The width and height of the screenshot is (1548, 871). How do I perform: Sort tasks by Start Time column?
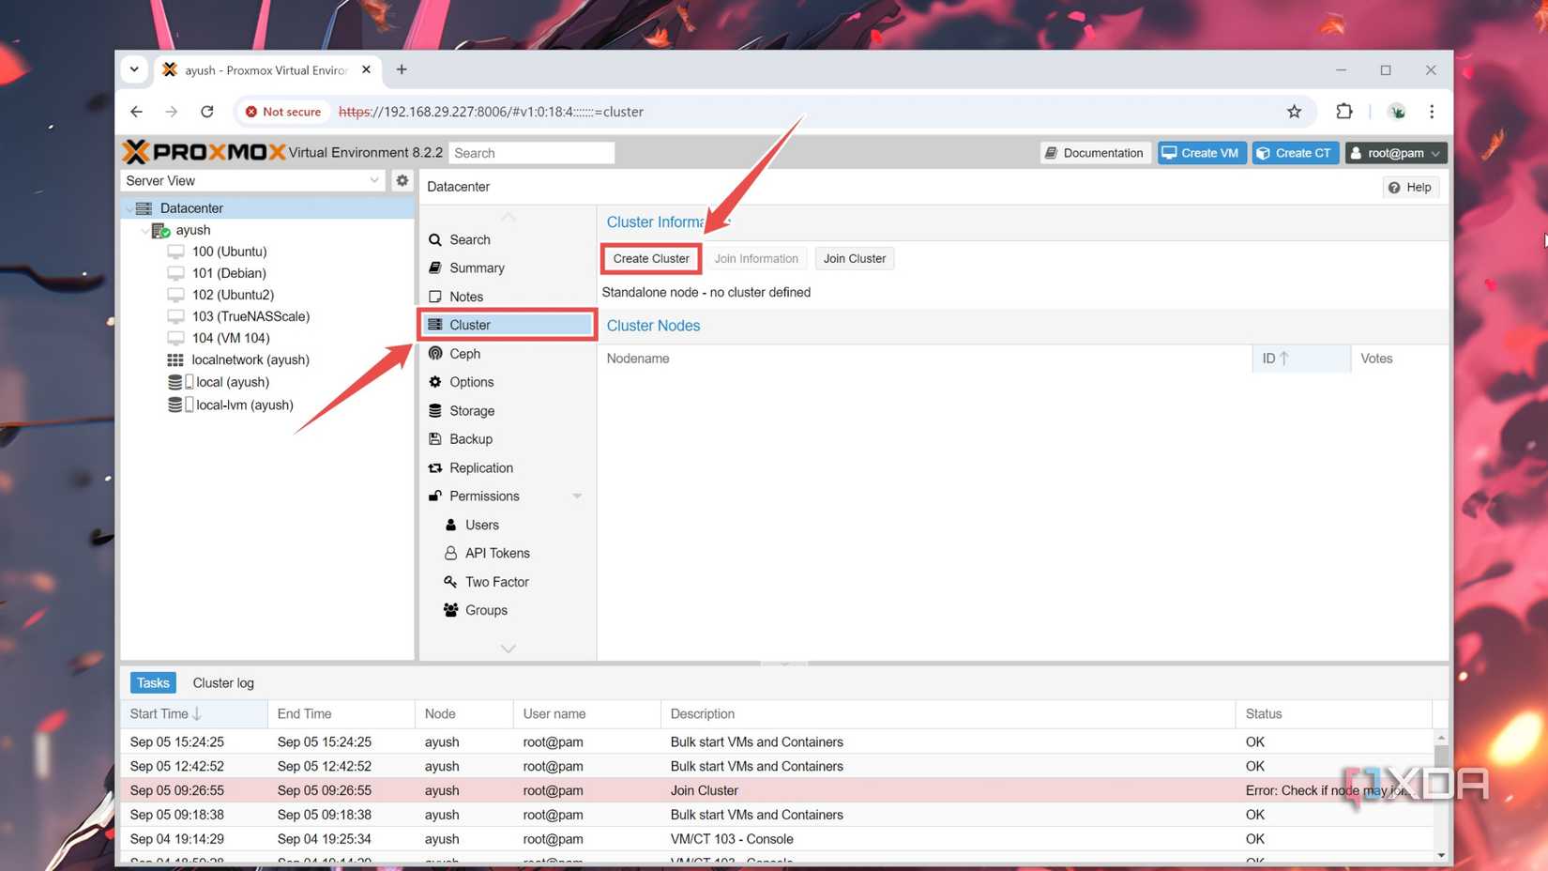pyautogui.click(x=194, y=714)
